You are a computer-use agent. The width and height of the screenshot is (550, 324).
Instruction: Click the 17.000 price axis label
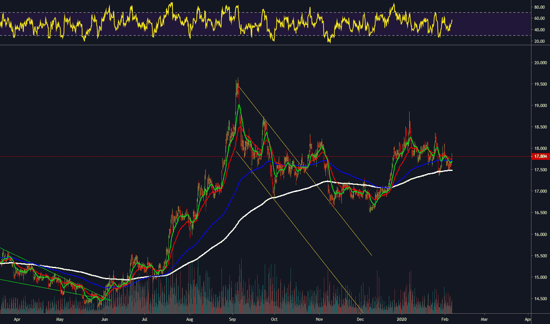tap(541, 191)
